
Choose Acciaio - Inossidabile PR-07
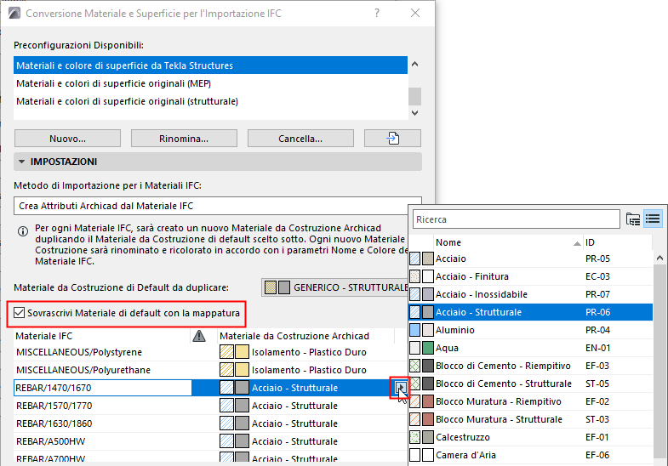530,294
